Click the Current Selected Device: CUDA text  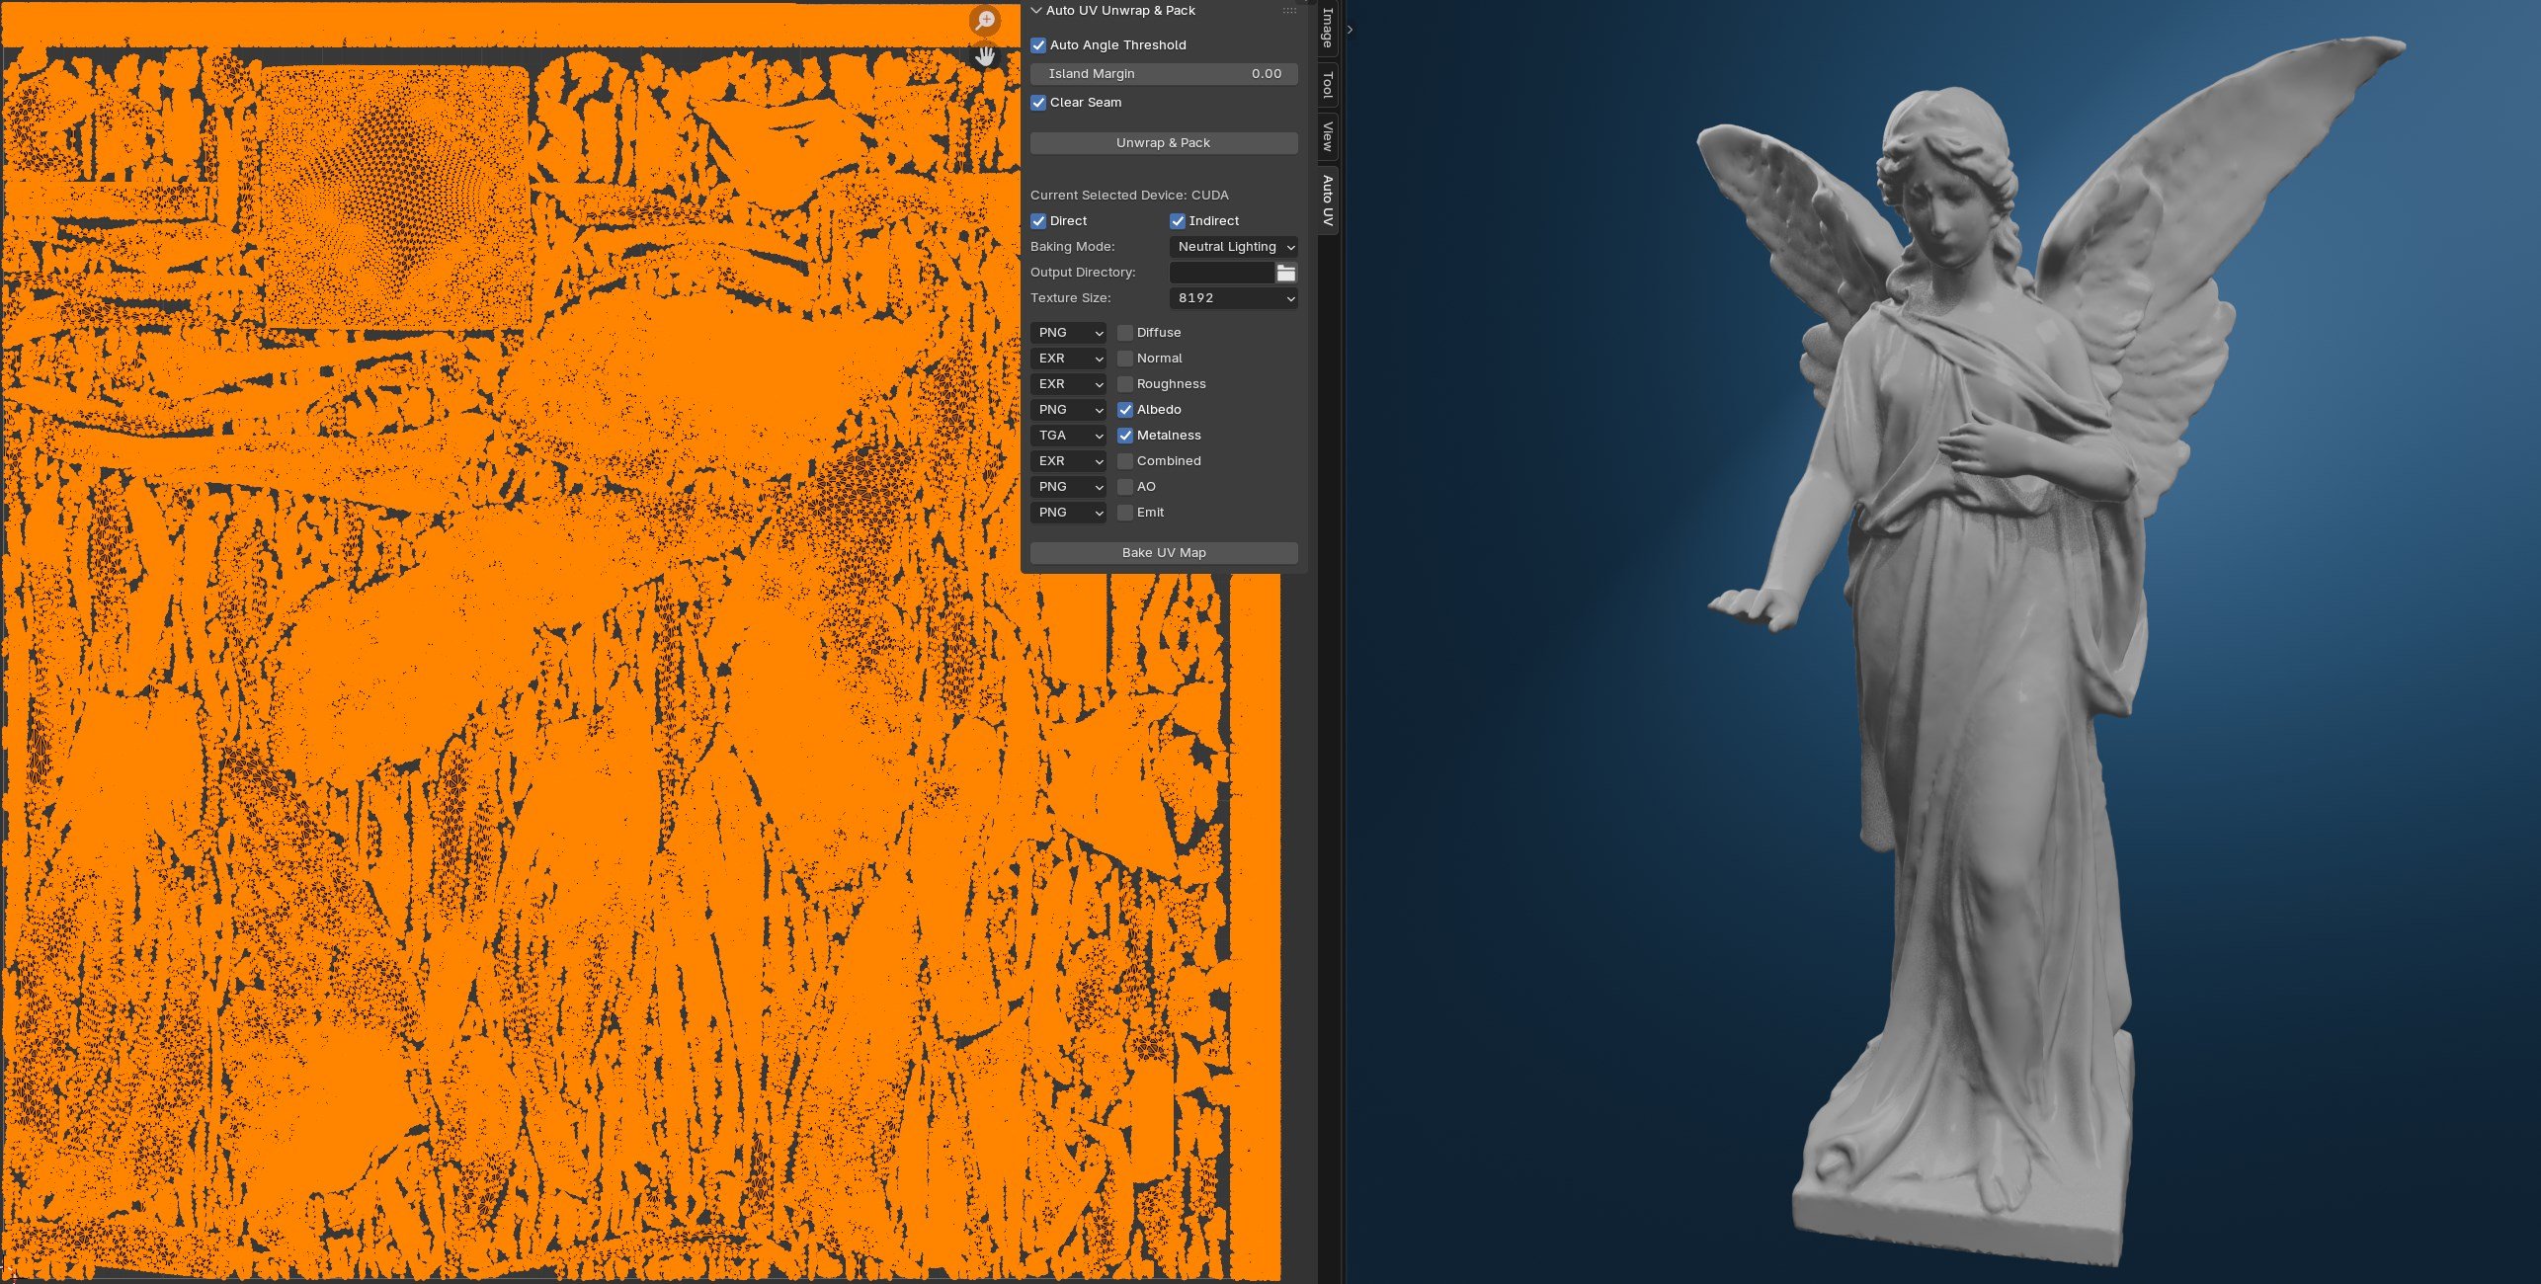(x=1129, y=196)
